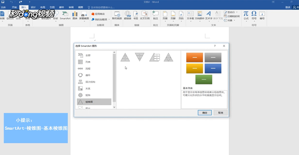299x155 pixels.
Task: Choose the 层次结构 (Hierarchy) category
Action: tap(94, 82)
